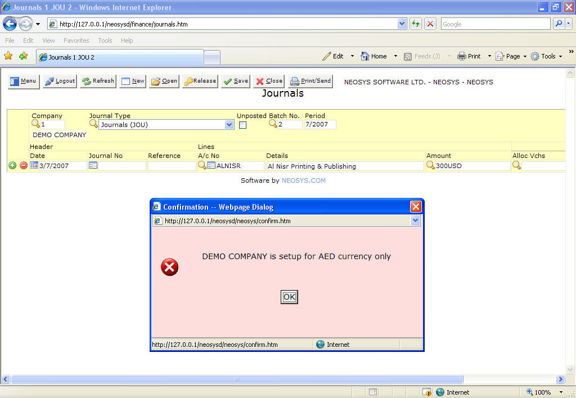The image size is (576, 398).
Task: Open the Help menu
Action: point(127,40)
